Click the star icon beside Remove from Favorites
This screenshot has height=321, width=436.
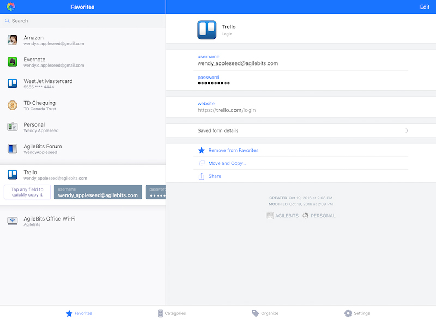pyautogui.click(x=202, y=151)
